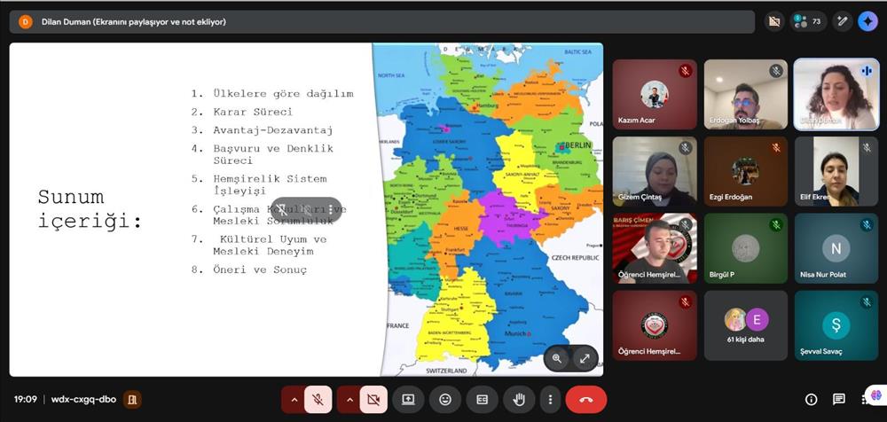Open the emoji reactions icon
The image size is (887, 422).
[445, 400]
